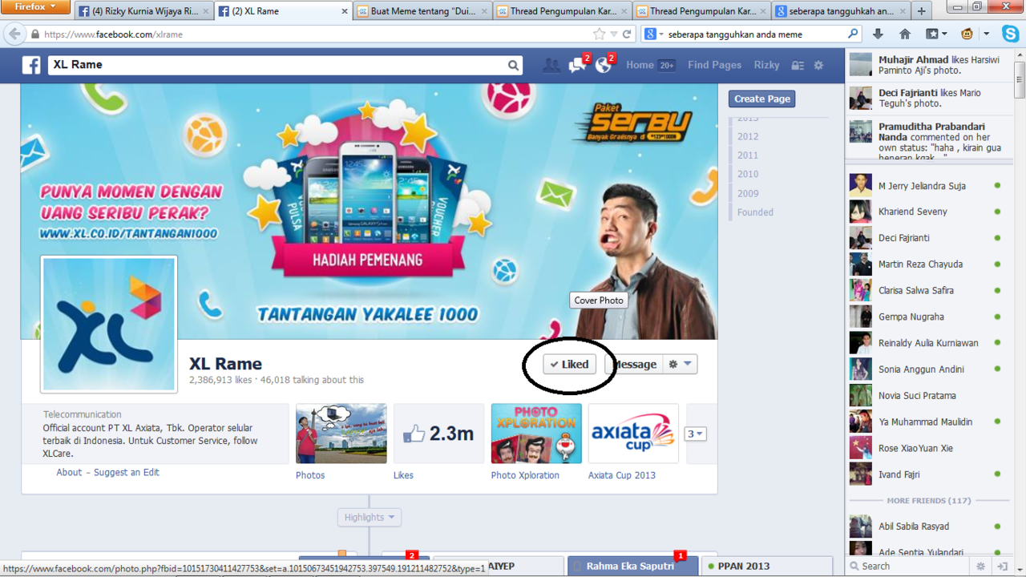Go to Facebook Home link
Screen dimensions: 1026x577
[640, 66]
